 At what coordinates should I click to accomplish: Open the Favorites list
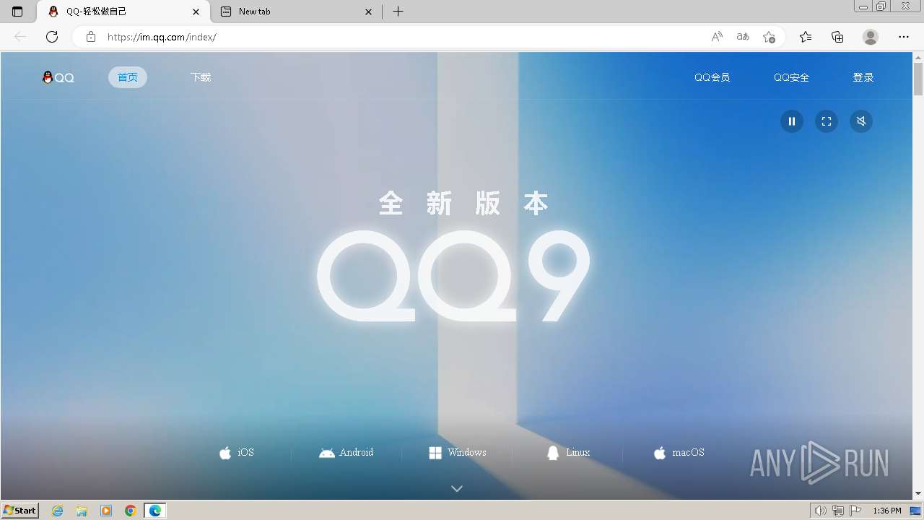coord(806,37)
